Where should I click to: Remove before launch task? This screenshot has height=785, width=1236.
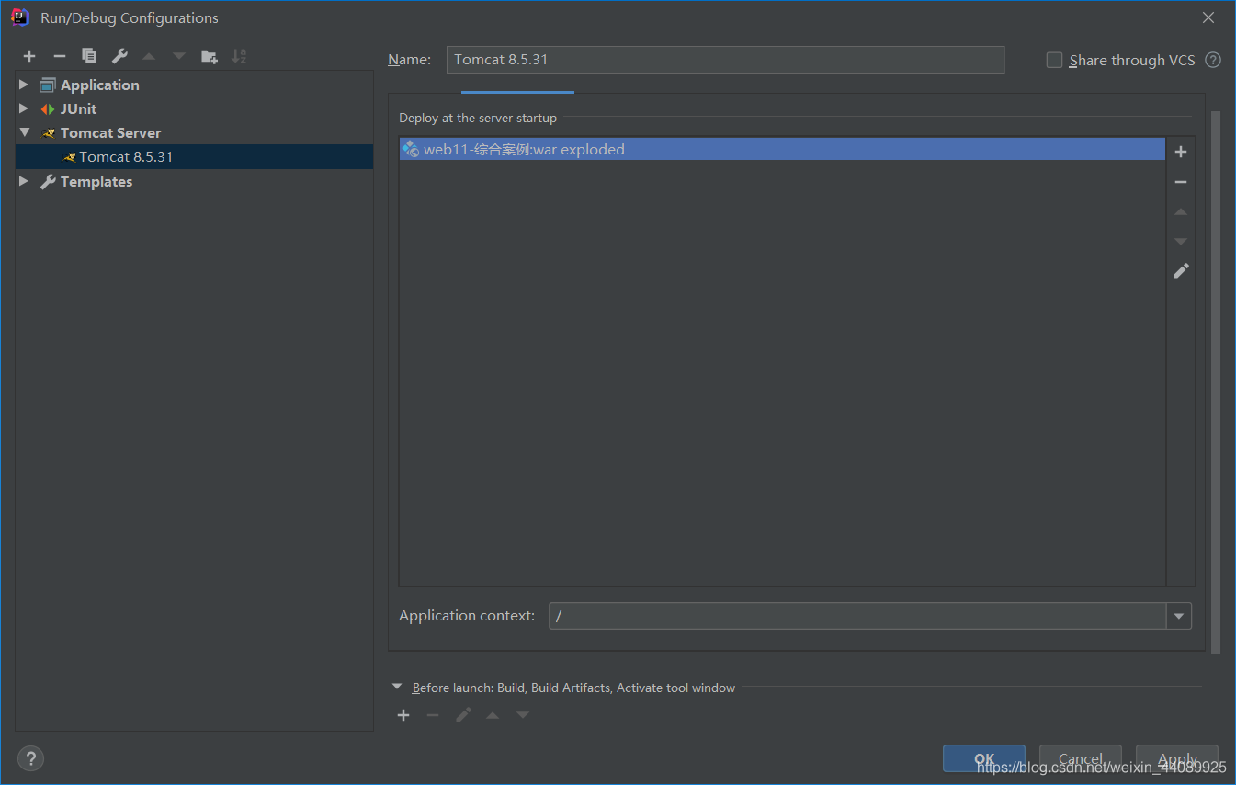coord(433,715)
